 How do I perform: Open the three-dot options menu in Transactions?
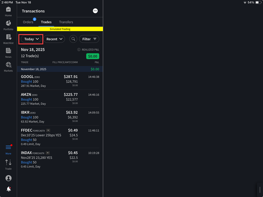click(x=95, y=11)
